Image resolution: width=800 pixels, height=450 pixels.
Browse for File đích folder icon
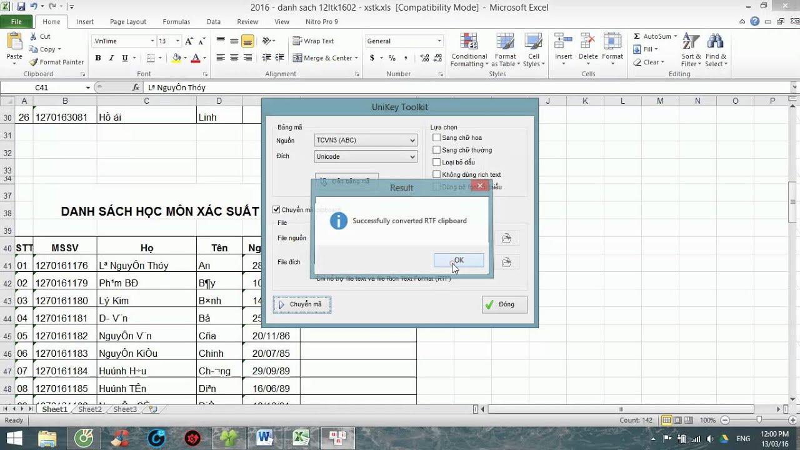[506, 262]
